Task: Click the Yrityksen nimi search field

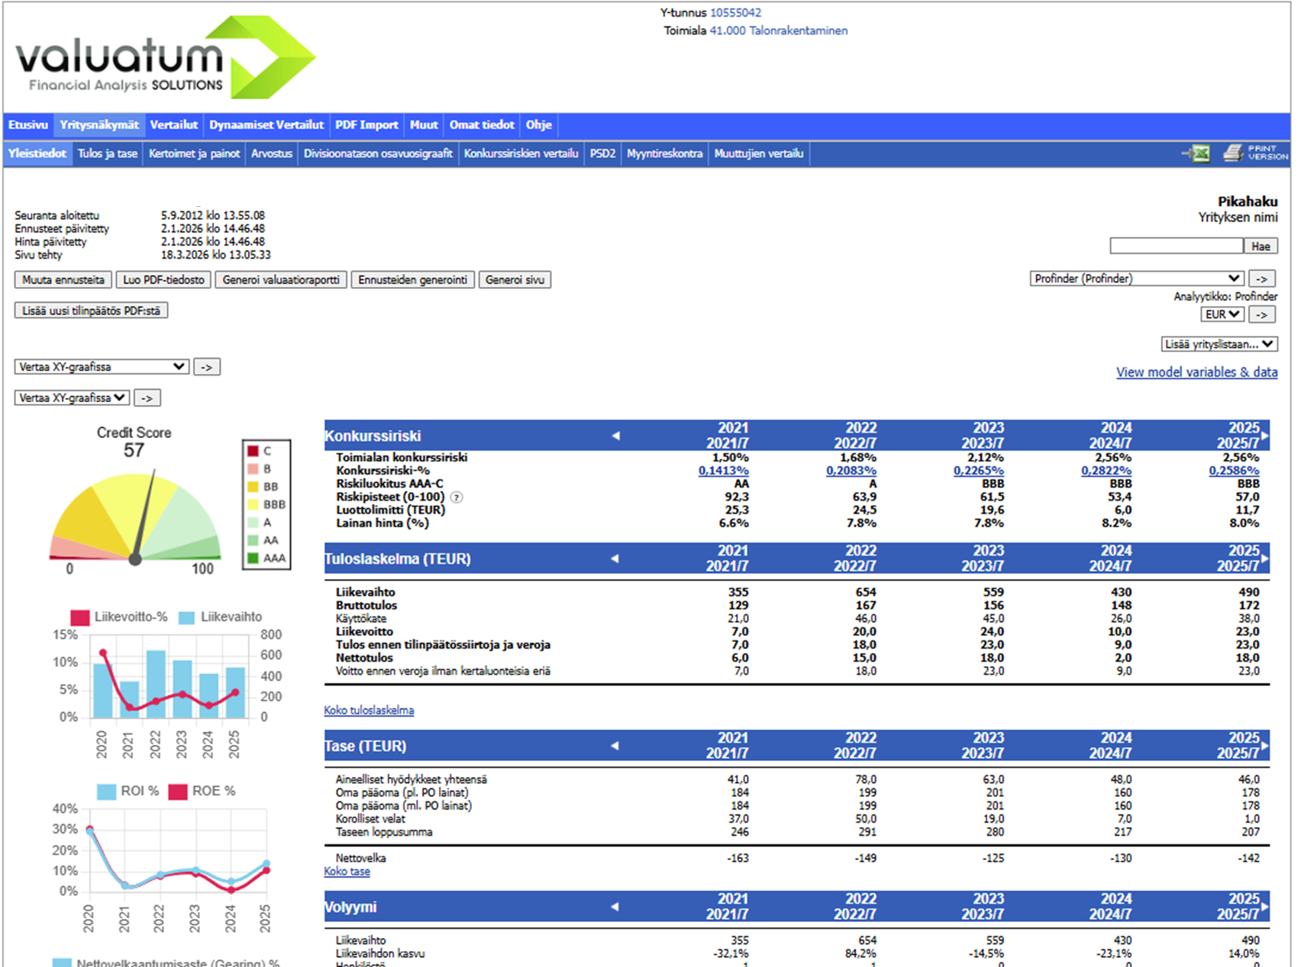Action: coord(1176,246)
